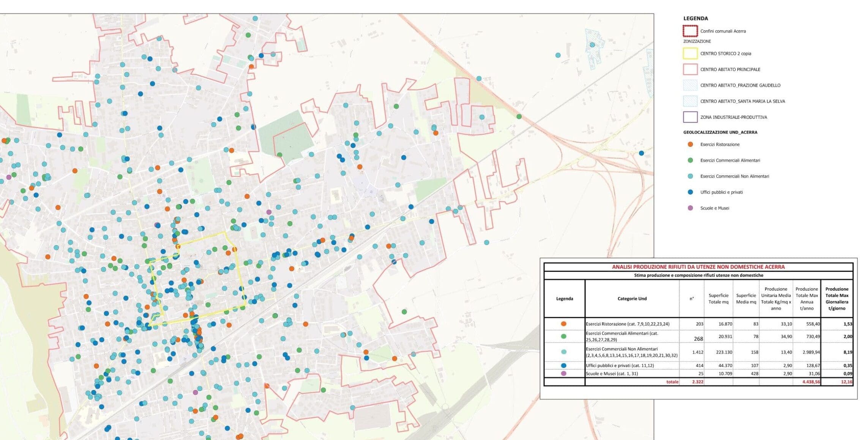Click the red dotted Confini comunali Acerra legend symbol
The height and width of the screenshot is (440, 860).
[690, 31]
